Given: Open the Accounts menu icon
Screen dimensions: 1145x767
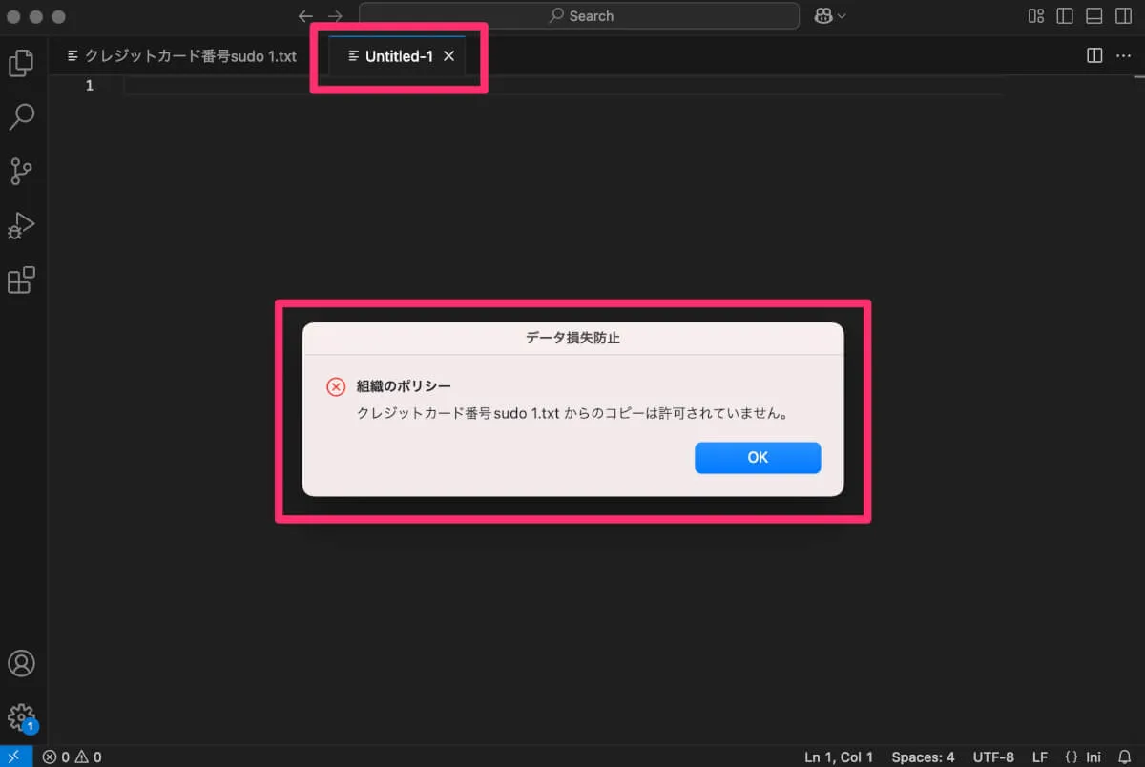Looking at the screenshot, I should tap(21, 663).
